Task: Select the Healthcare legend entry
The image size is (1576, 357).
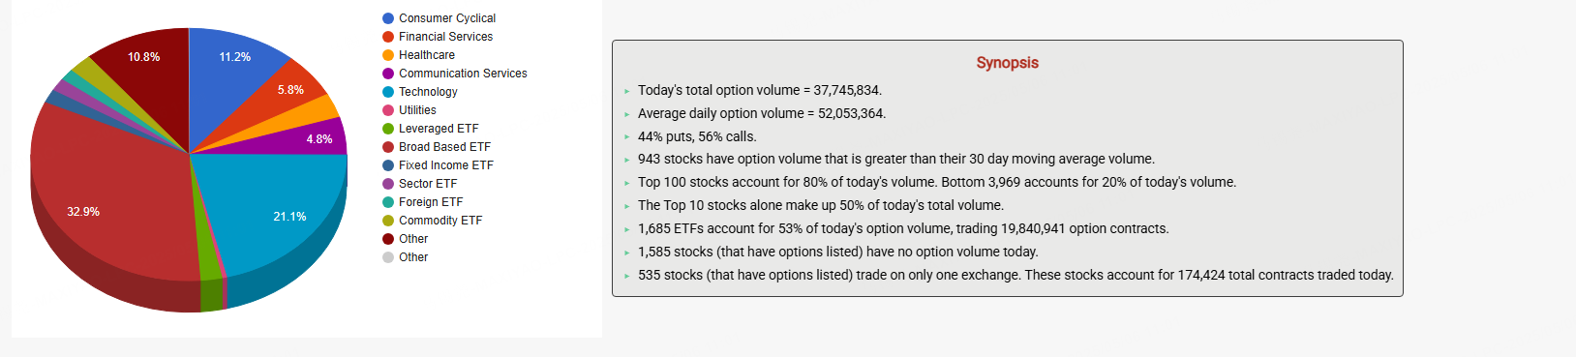Action: point(418,55)
